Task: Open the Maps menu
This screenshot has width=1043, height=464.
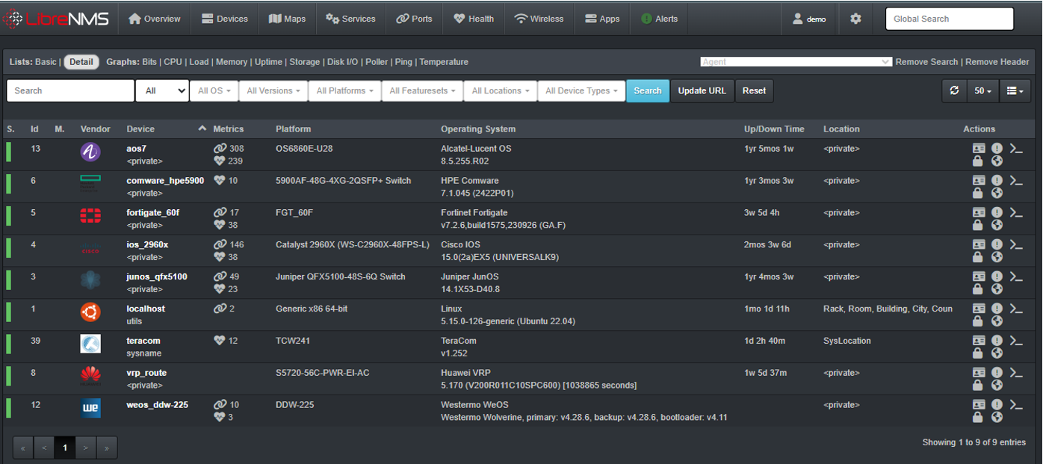Action: [287, 19]
